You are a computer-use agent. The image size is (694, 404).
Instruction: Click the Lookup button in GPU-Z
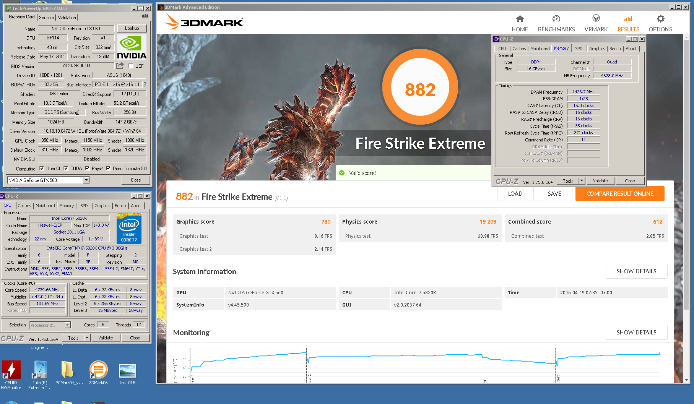click(132, 28)
